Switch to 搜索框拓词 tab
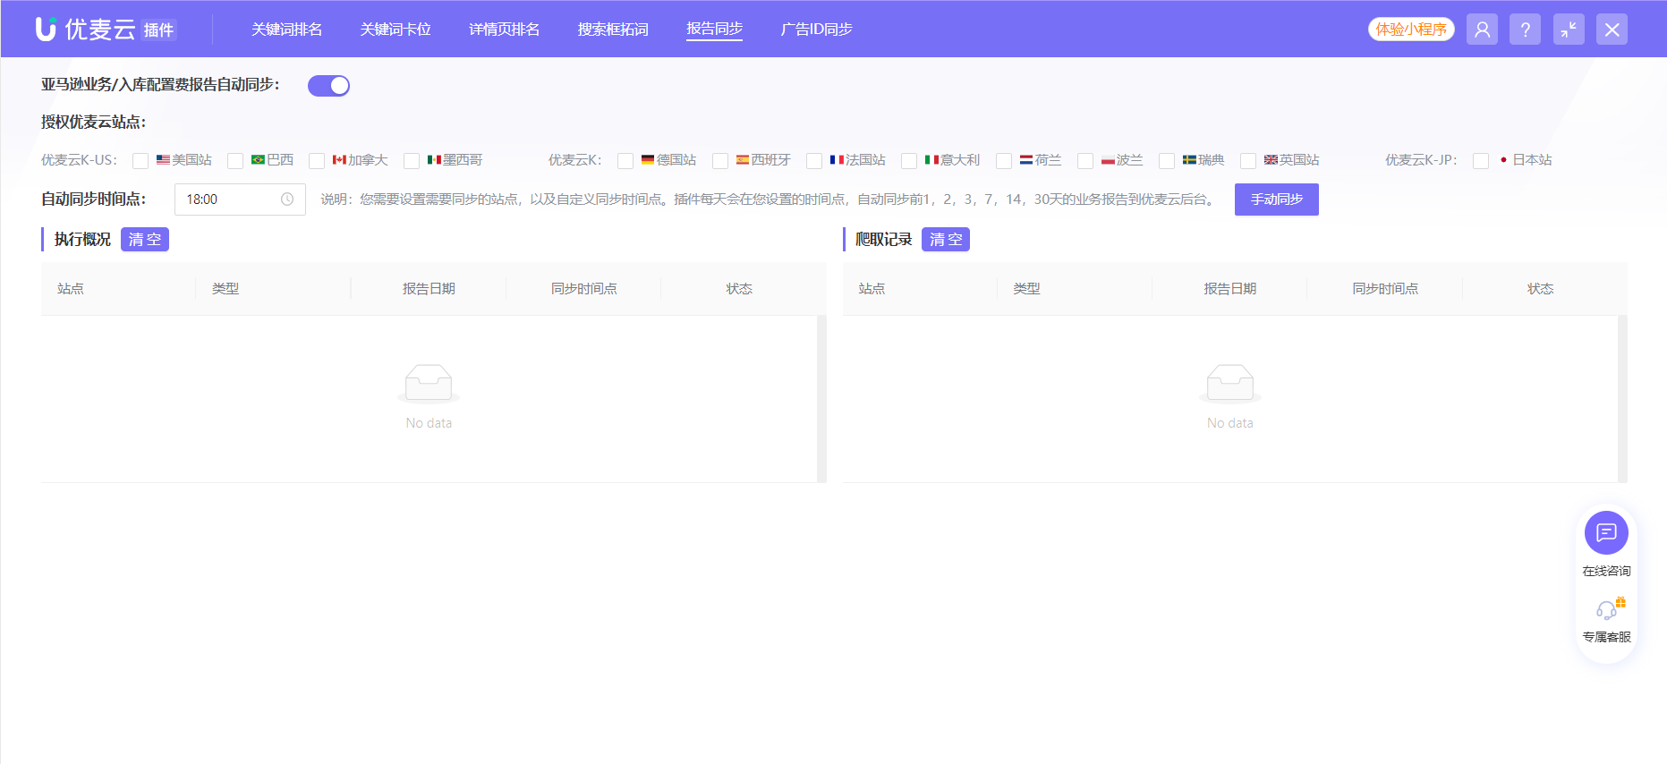Viewport: 1667px width, 764px height. (x=613, y=30)
